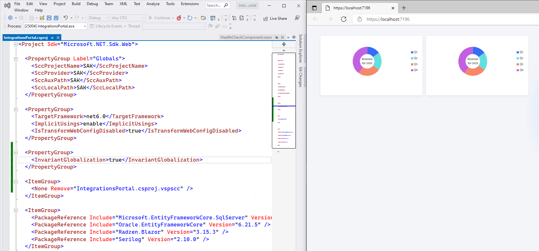Open the editor window options gear icon

point(294,37)
